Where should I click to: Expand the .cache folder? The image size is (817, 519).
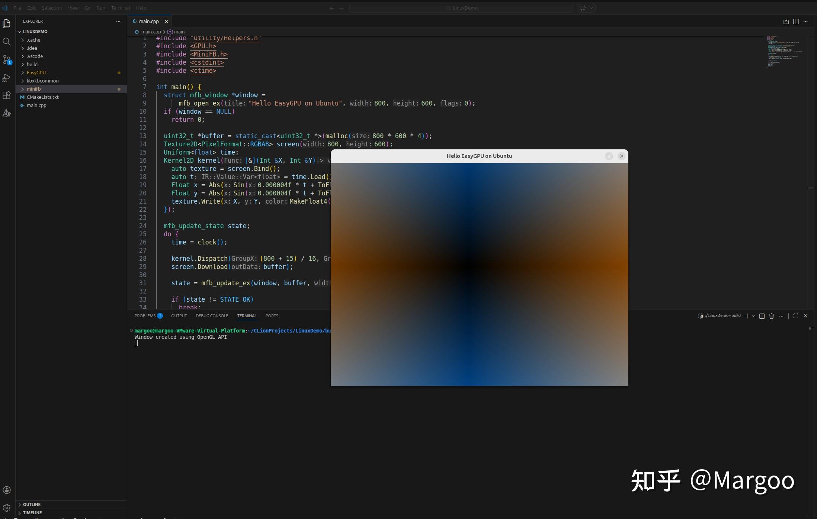tap(71, 40)
